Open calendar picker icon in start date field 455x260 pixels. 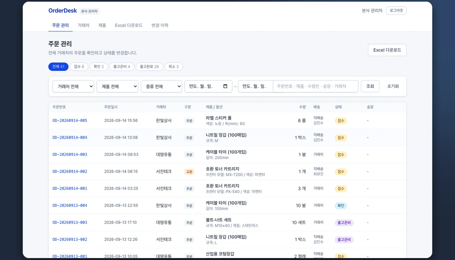click(225, 86)
